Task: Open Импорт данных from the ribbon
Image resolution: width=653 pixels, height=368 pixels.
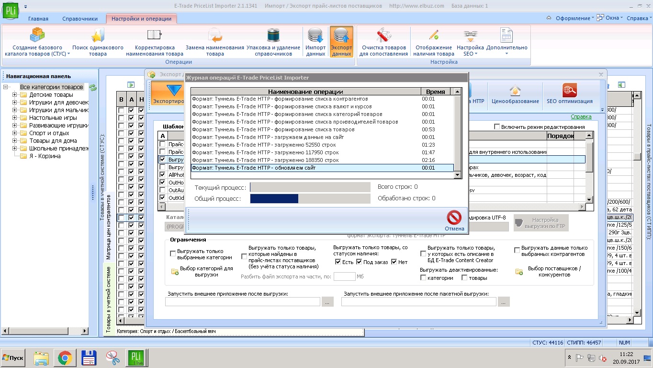Action: pyautogui.click(x=315, y=42)
